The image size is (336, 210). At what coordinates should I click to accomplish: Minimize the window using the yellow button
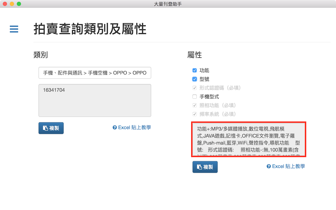(12, 4)
